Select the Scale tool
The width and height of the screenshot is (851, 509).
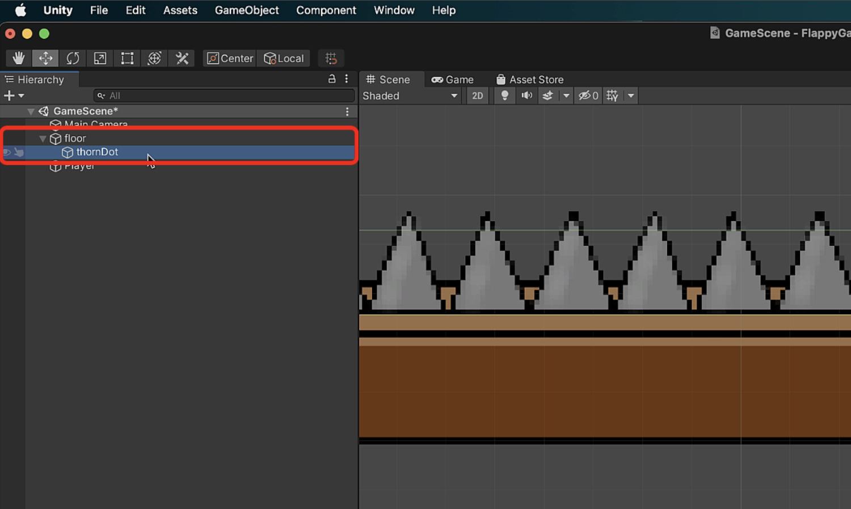100,58
